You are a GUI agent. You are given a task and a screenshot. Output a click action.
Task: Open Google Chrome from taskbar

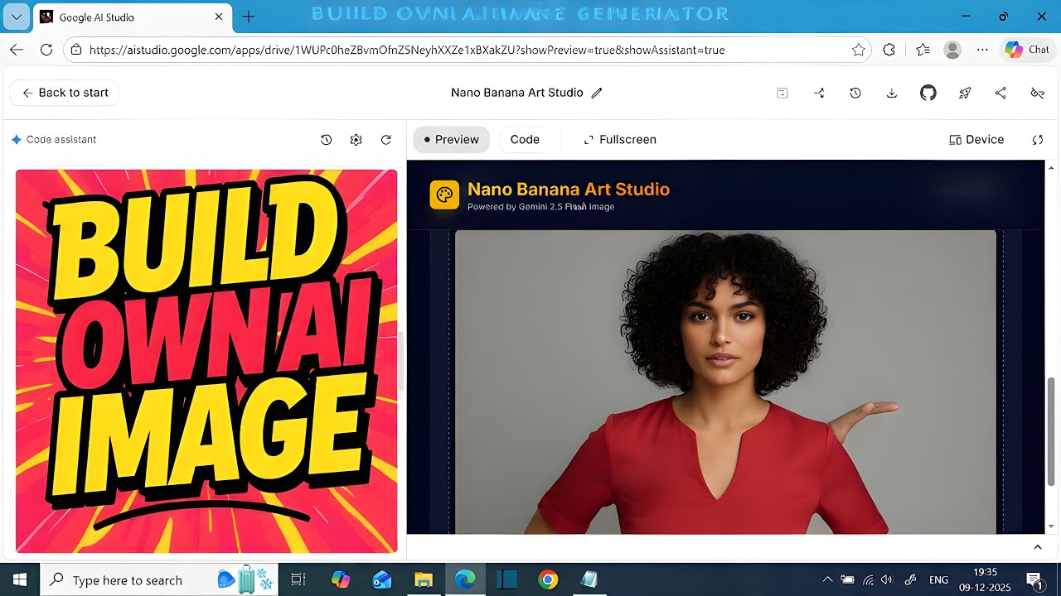pos(548,580)
